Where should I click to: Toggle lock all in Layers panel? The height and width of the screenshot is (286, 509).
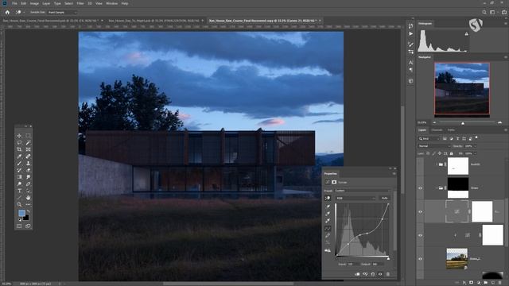[x=451, y=153]
